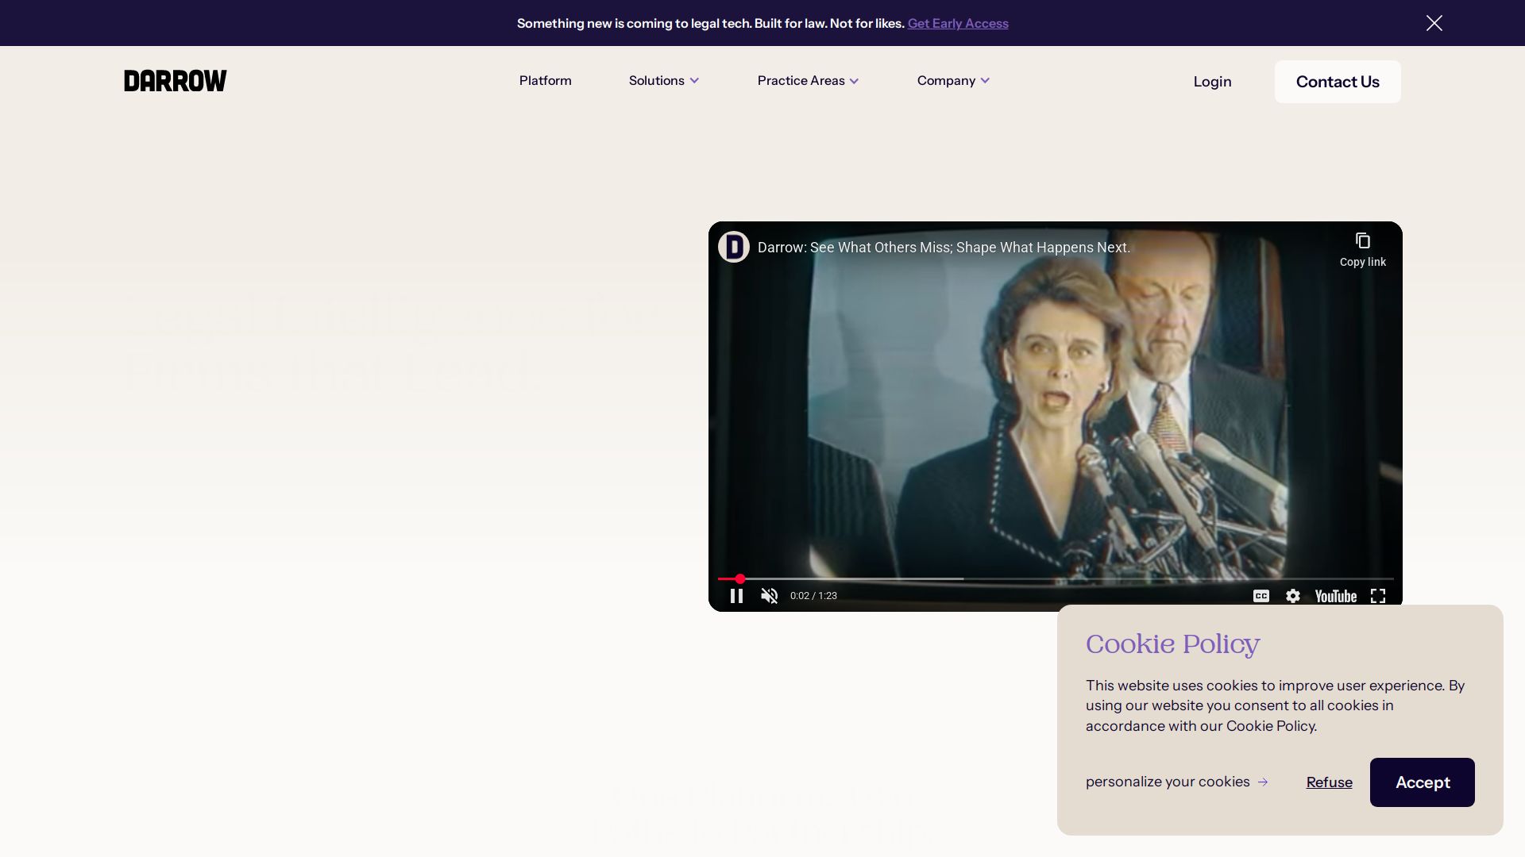Image resolution: width=1525 pixels, height=857 pixels.
Task: Open video settings gear
Action: [1293, 596]
